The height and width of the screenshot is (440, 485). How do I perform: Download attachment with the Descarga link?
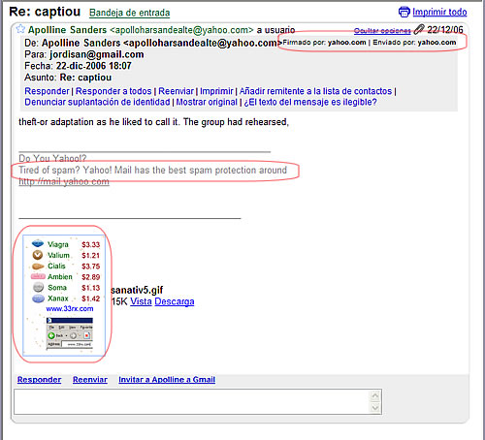click(175, 301)
